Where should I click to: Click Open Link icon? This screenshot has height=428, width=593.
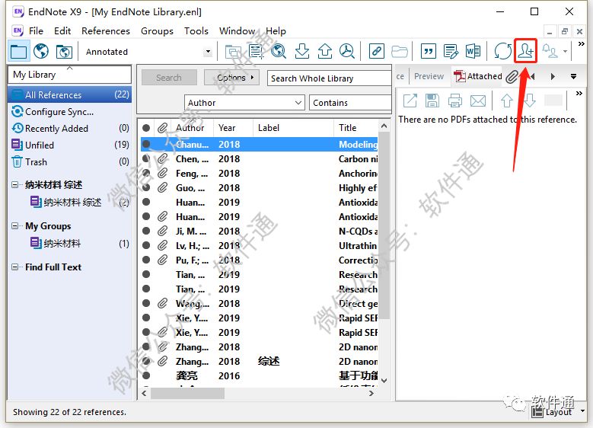(x=376, y=51)
